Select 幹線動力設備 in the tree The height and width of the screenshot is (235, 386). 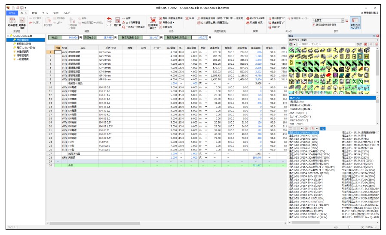point(23,43)
